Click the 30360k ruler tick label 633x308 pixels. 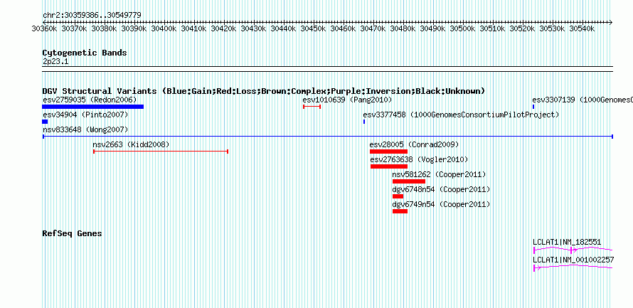45,28
